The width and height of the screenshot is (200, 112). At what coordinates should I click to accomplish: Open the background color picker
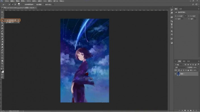pos(3,72)
